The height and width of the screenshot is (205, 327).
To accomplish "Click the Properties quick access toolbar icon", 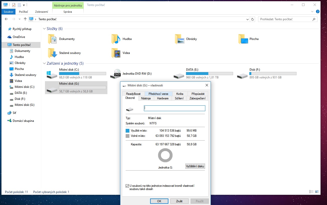I will tap(14, 5).
